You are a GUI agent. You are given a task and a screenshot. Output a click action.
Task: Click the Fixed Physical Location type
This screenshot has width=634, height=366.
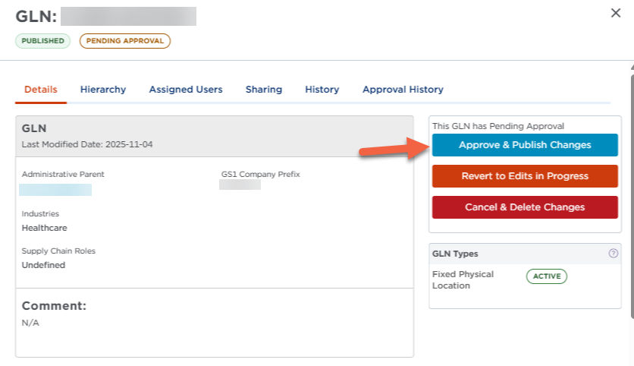point(463,280)
